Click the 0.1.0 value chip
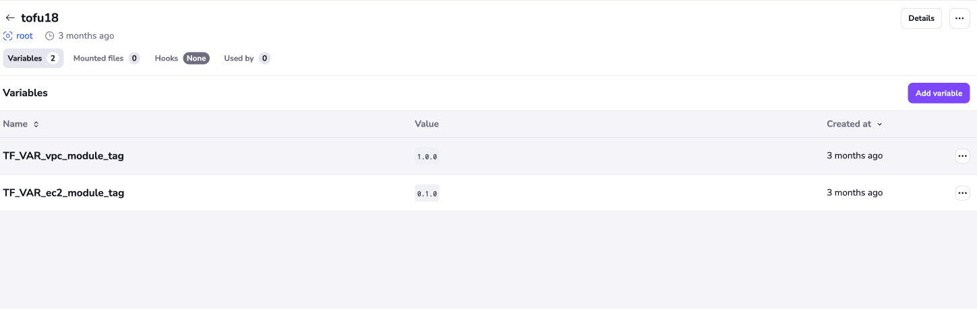This screenshot has height=309, width=977. click(x=427, y=193)
